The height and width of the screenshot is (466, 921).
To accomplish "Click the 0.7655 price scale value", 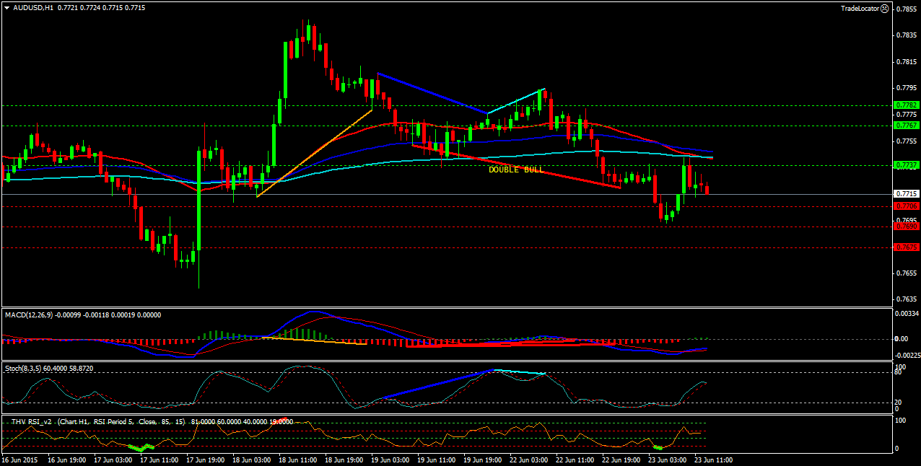I will click(907, 273).
